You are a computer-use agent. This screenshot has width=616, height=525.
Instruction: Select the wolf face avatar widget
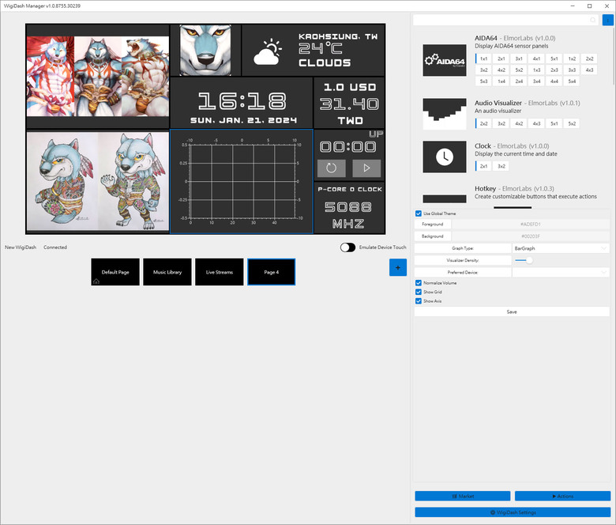205,50
